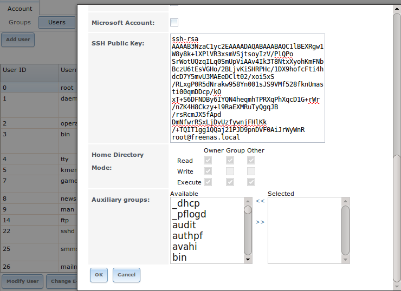
Task: Toggle Other Execute permission checkbox
Action: coord(251,182)
